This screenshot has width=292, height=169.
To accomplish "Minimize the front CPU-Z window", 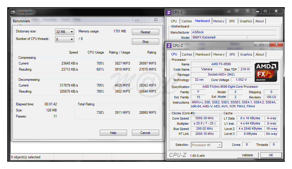I will pyautogui.click(x=258, y=45).
